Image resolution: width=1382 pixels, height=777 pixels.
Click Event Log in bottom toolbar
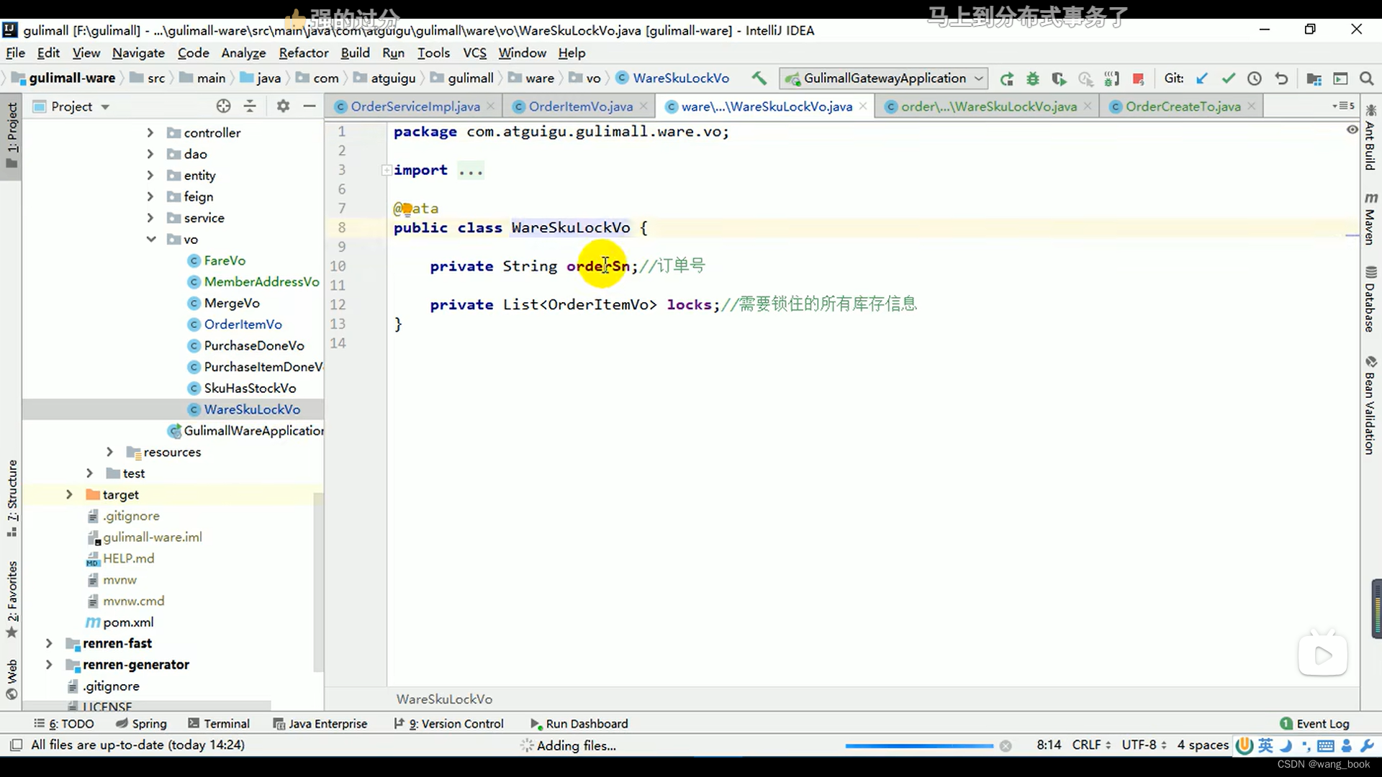[x=1323, y=723]
